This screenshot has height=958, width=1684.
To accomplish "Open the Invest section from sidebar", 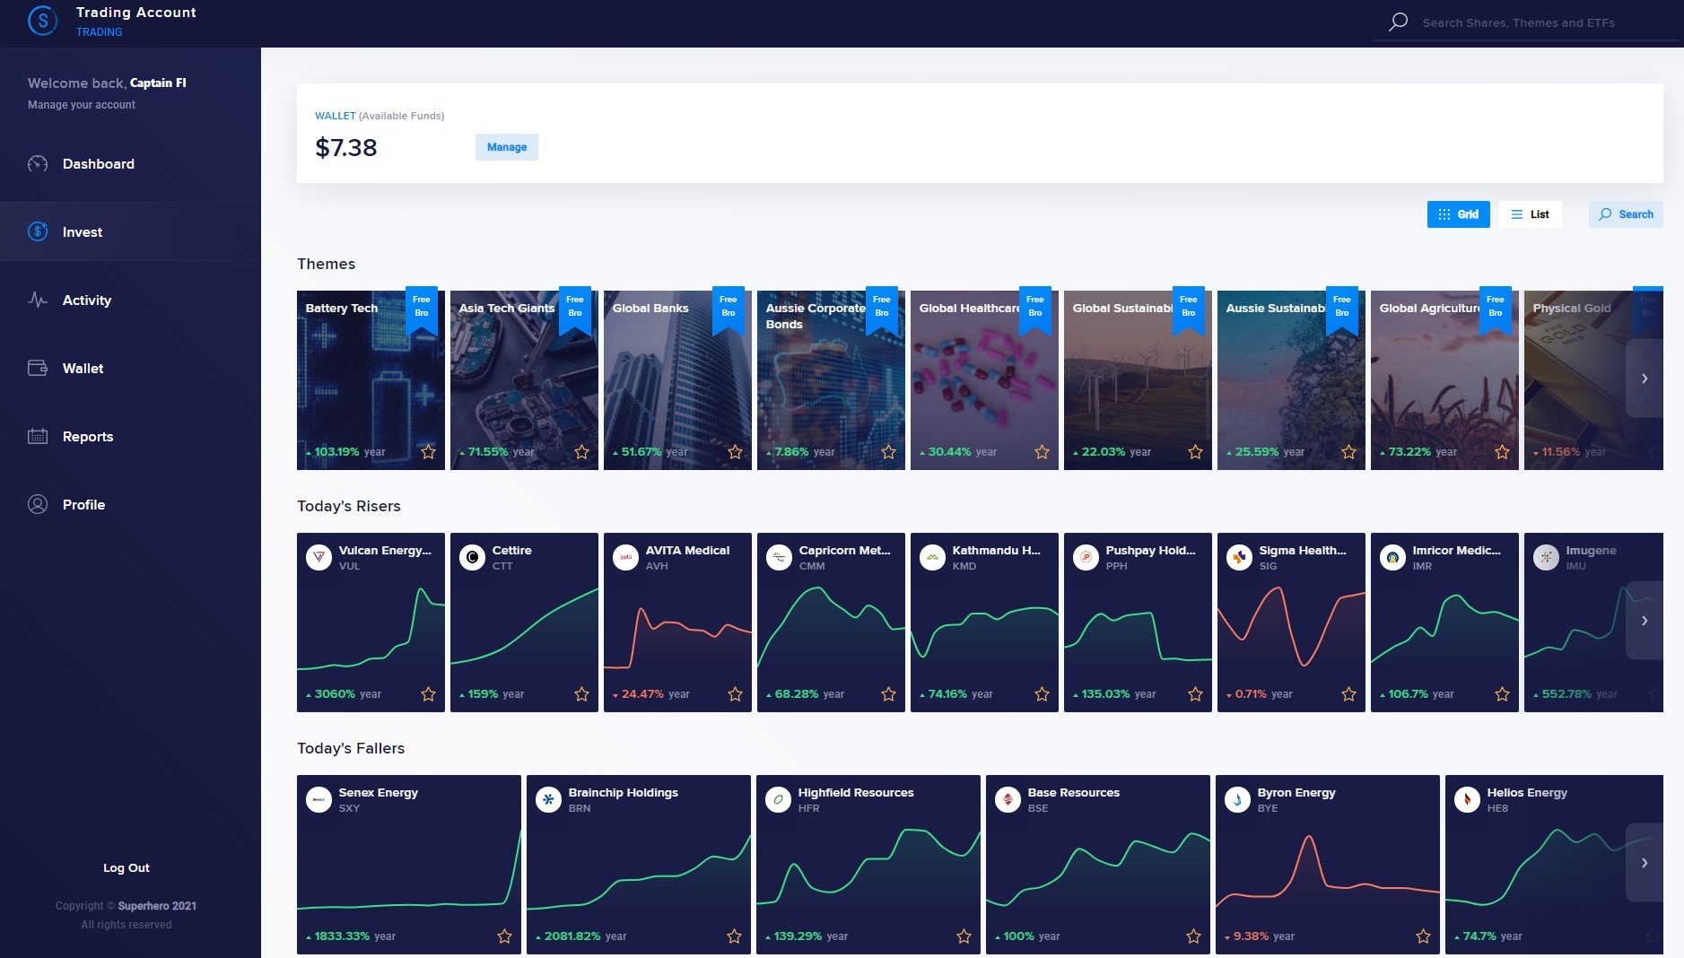I will 38,231.
